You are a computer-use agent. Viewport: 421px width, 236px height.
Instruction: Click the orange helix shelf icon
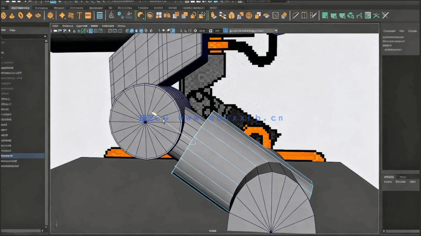pyautogui.click(x=71, y=16)
